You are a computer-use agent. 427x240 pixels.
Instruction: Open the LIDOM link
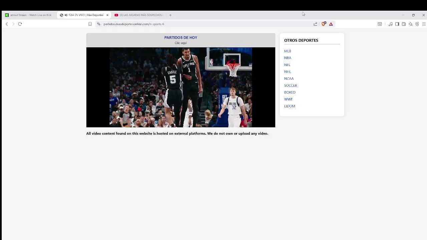pos(290,106)
